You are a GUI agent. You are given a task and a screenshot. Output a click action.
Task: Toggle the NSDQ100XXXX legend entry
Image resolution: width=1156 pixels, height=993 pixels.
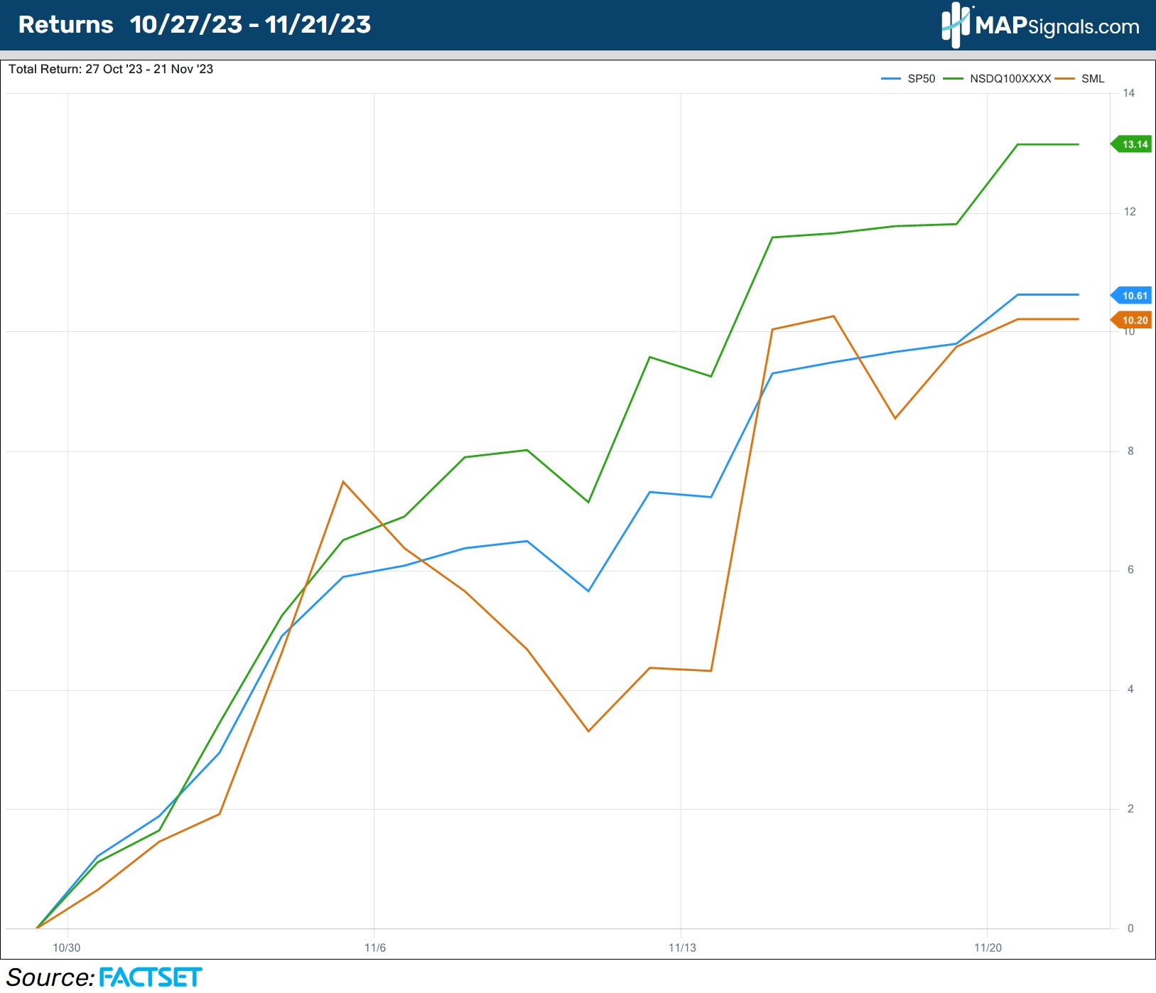(x=997, y=79)
